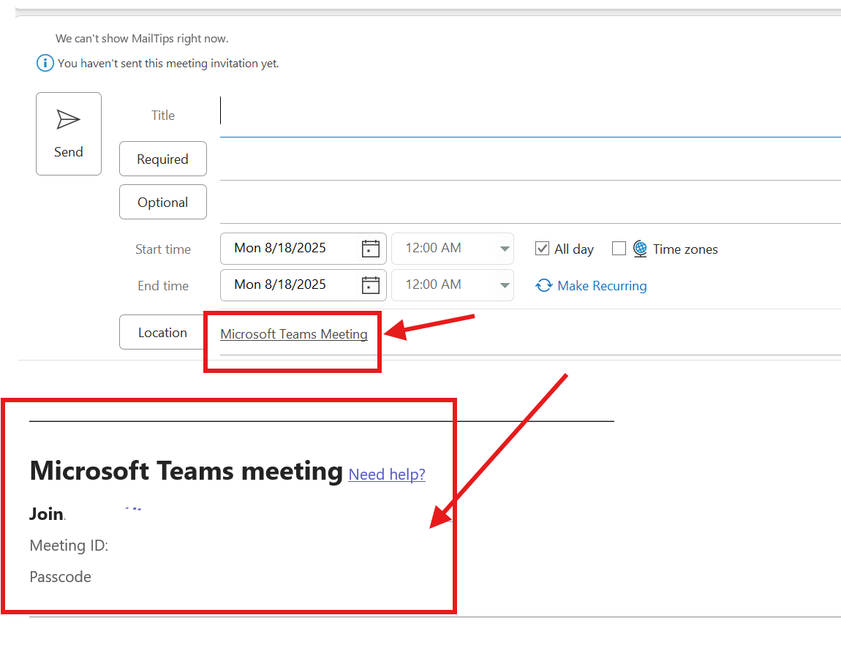Click the 'We can't show MailTips right now.' text
The height and width of the screenshot is (645, 841).
142,39
